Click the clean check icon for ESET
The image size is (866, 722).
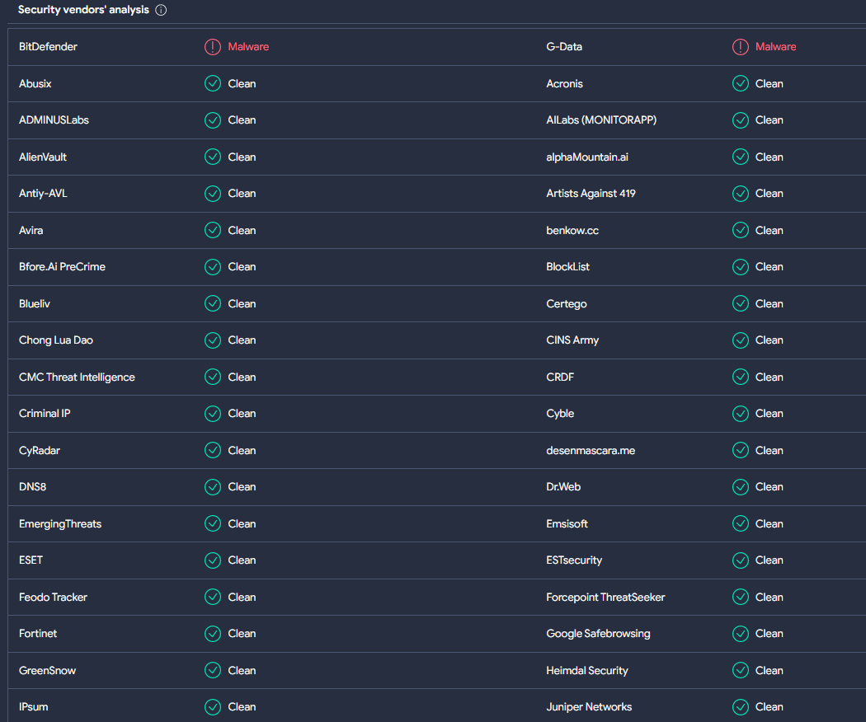(213, 560)
